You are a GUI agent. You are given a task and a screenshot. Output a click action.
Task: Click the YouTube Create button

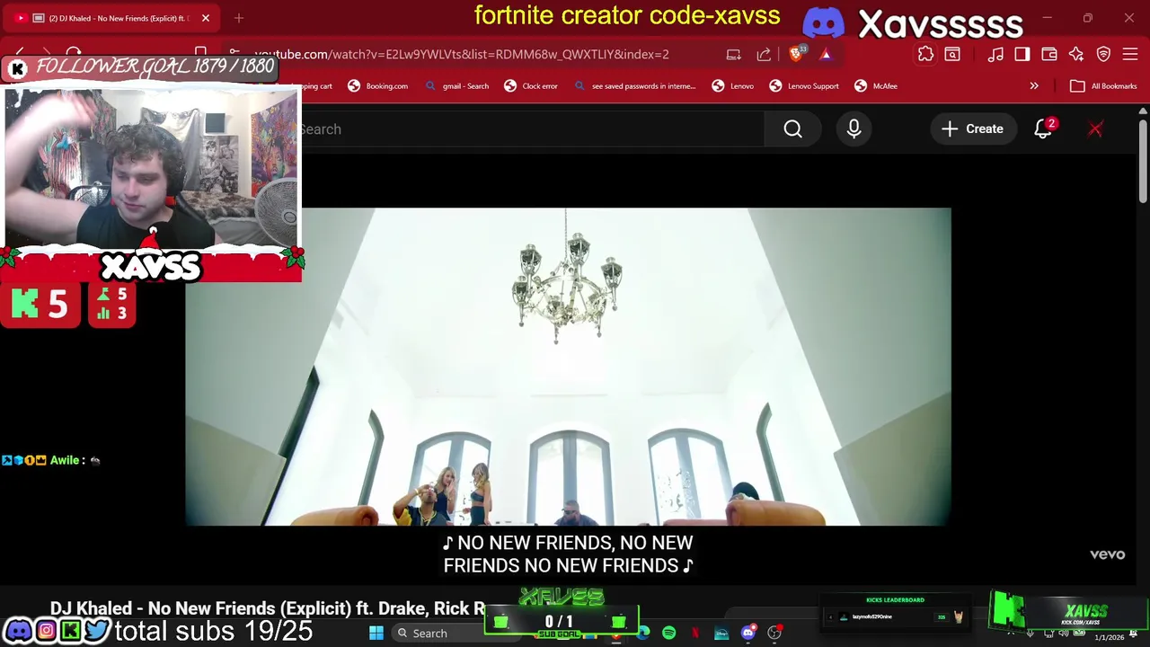972,129
